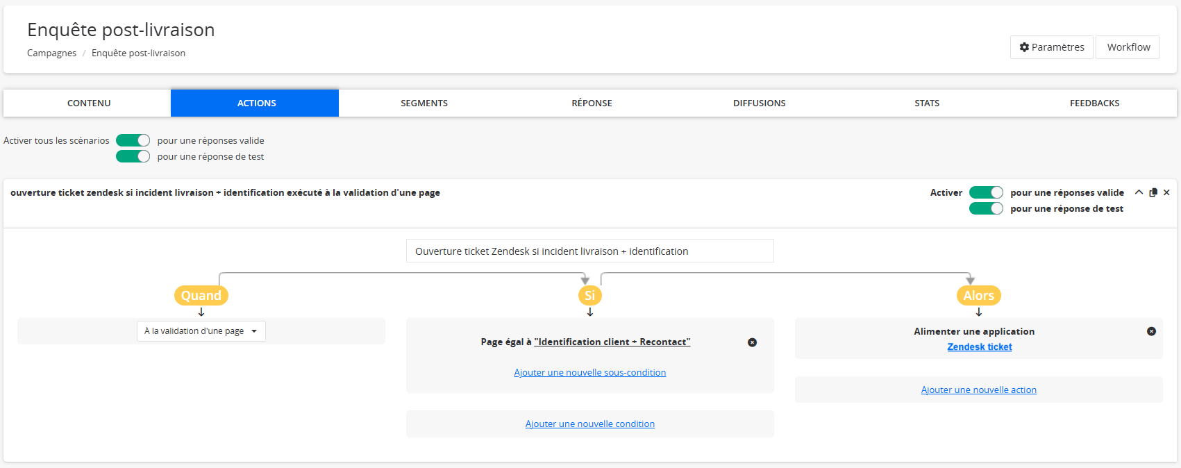
Task: Open the Paramètres button with gear icon
Action: click(x=1051, y=47)
